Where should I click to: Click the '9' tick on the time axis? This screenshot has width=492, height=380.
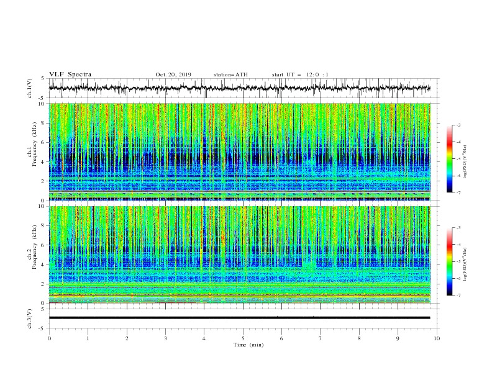tap(398, 338)
